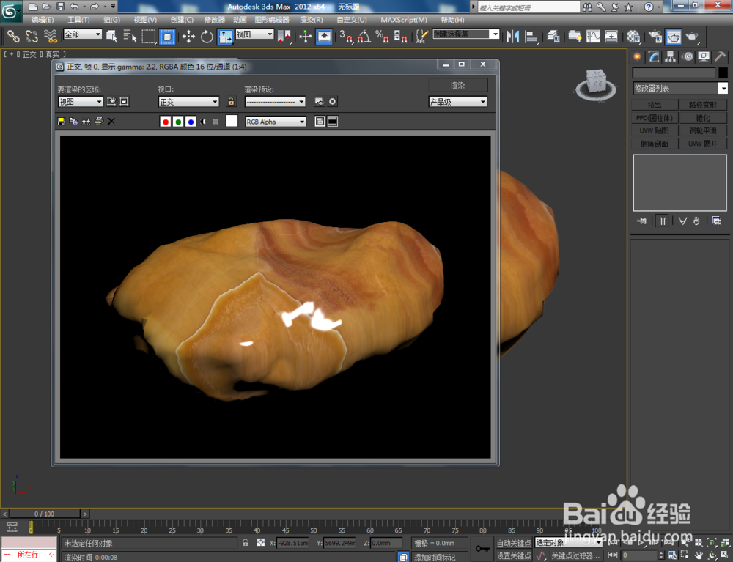Click the Mirror tool icon
The width and height of the screenshot is (733, 562).
(513, 37)
